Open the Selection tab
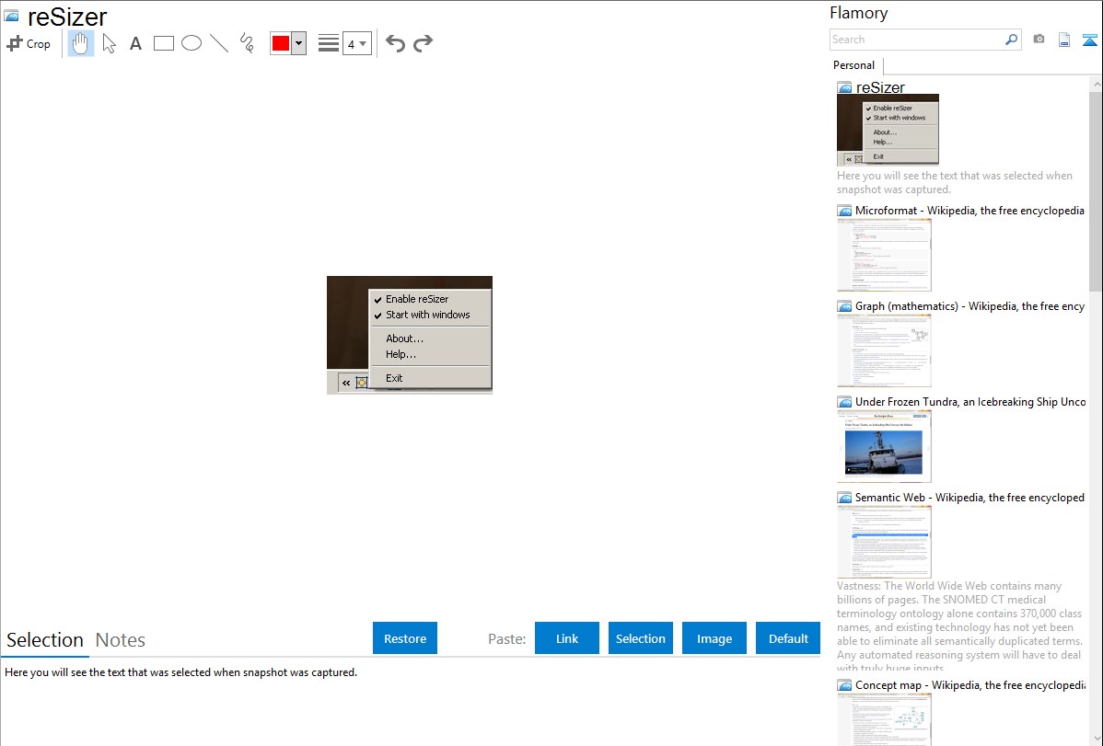This screenshot has width=1103, height=746. point(45,640)
